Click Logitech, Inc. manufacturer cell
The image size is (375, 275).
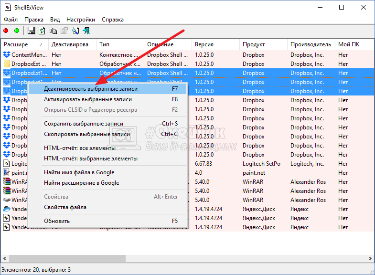(x=307, y=164)
